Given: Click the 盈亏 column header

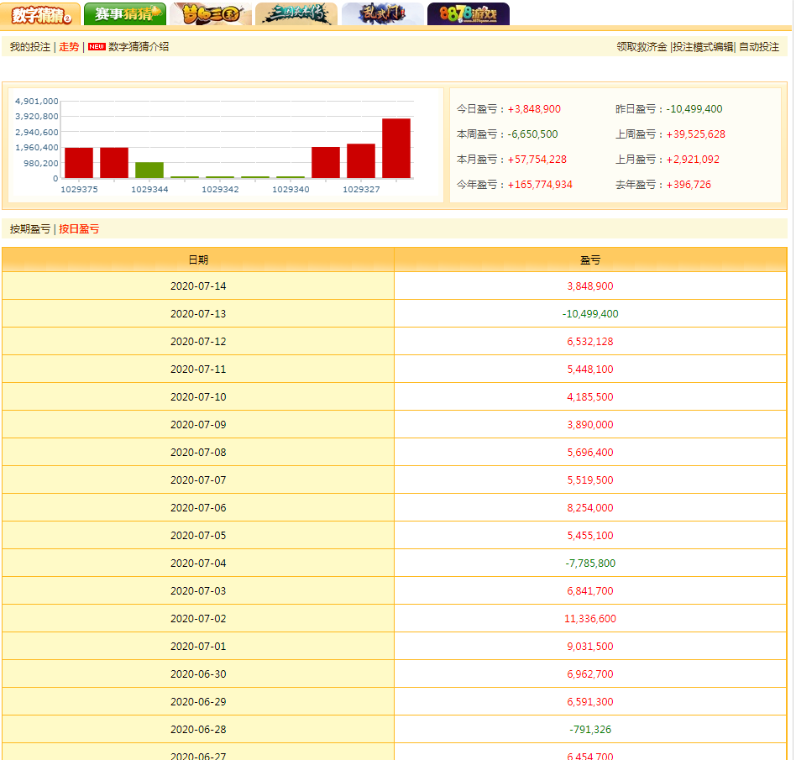Looking at the screenshot, I should click(590, 260).
